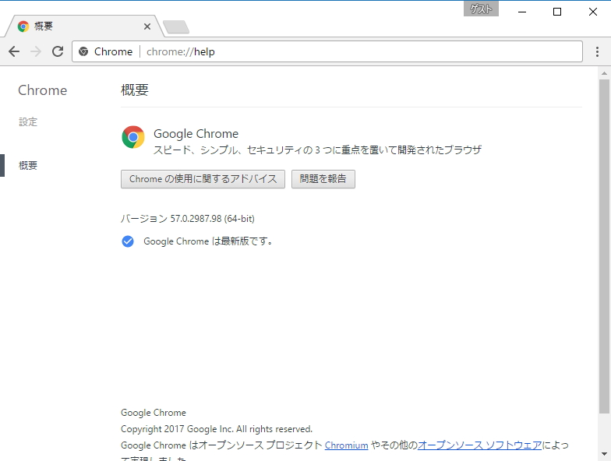The image size is (611, 461).
Task: Open 設定 in the sidebar
Action: coord(28,121)
